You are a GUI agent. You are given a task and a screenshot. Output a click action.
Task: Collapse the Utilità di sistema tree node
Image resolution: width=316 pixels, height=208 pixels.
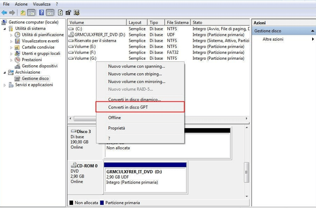(x=5, y=29)
